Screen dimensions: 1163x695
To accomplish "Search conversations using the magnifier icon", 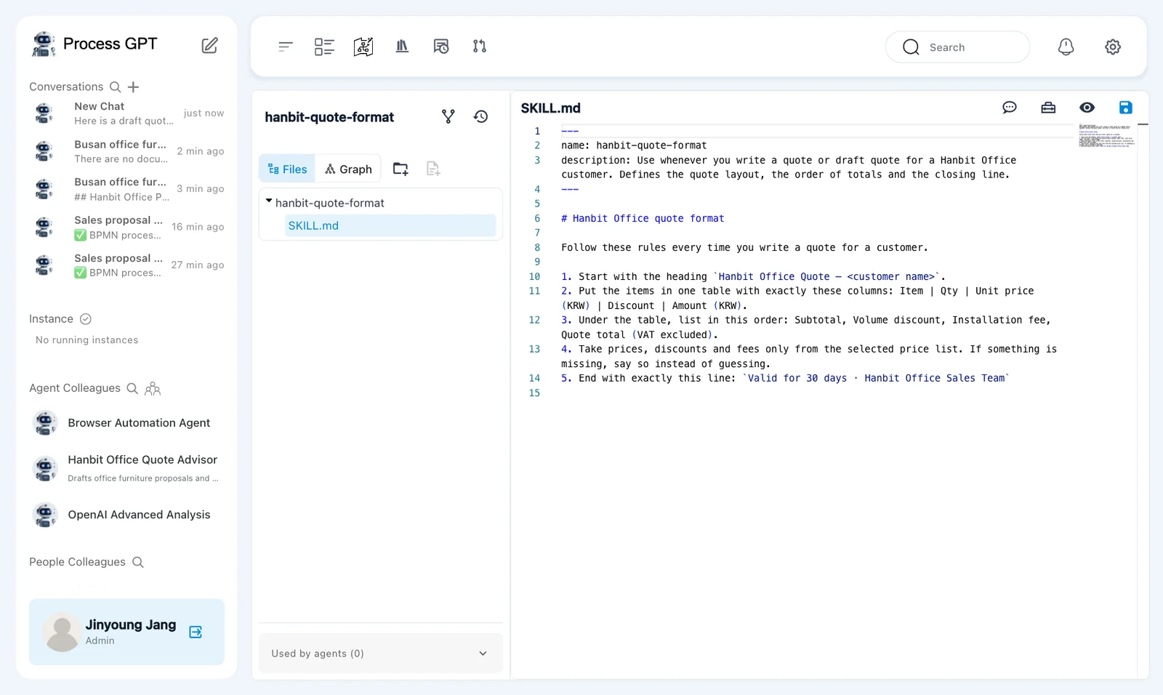I will click(115, 87).
